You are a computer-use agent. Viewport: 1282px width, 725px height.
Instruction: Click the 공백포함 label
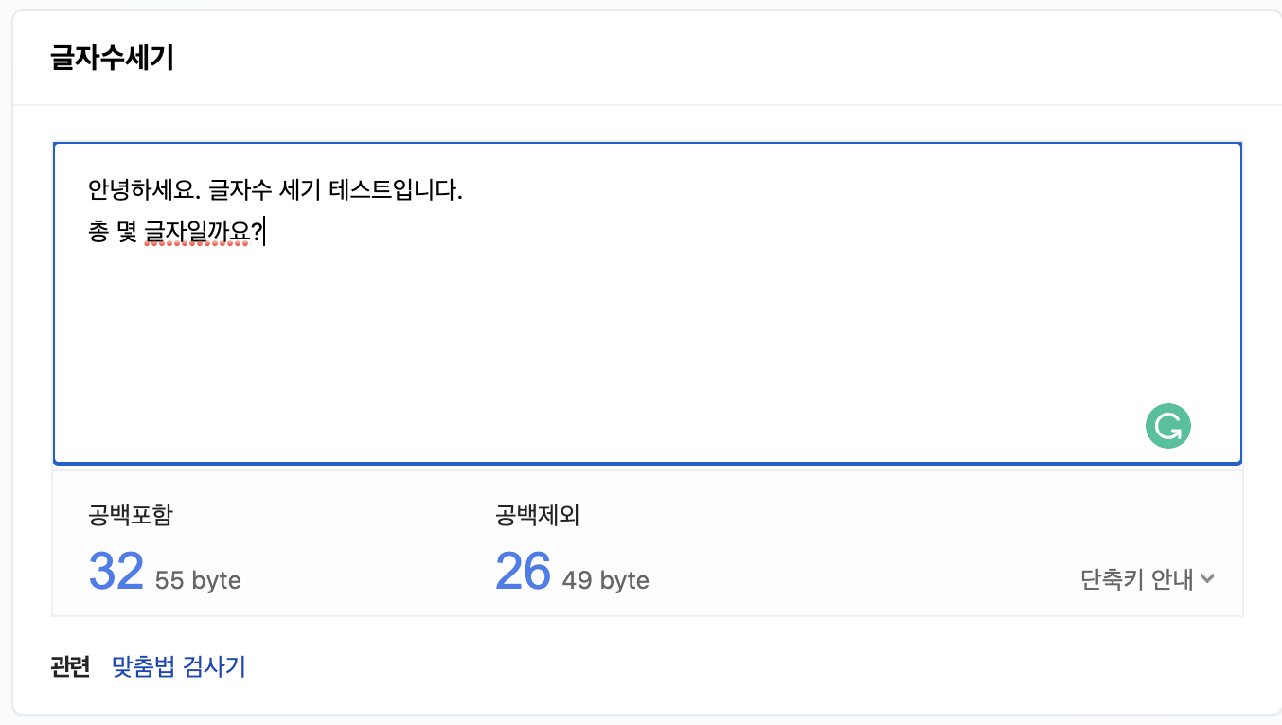[131, 516]
